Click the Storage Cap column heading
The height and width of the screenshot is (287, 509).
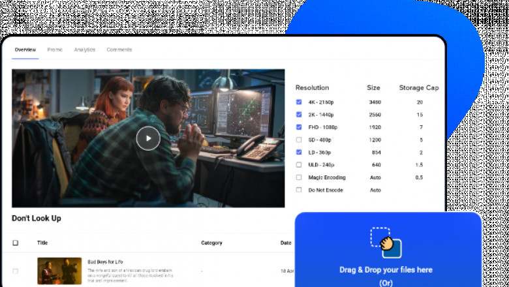[x=419, y=87]
